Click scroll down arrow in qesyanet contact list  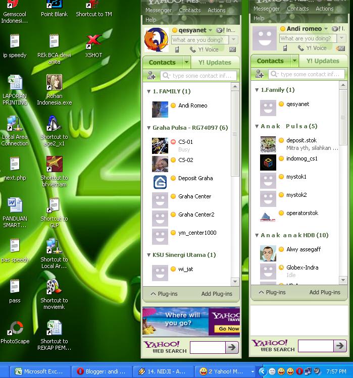click(x=235, y=281)
